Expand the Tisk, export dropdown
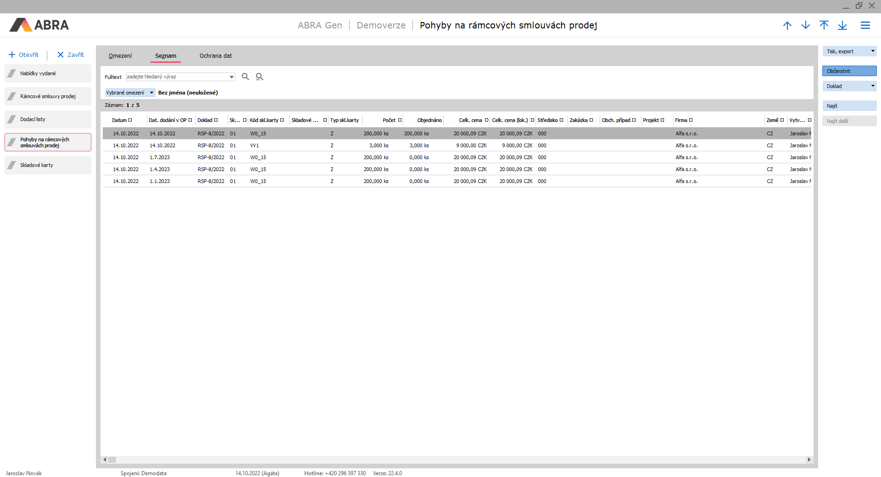Image resolution: width=881 pixels, height=477 pixels. pos(873,51)
